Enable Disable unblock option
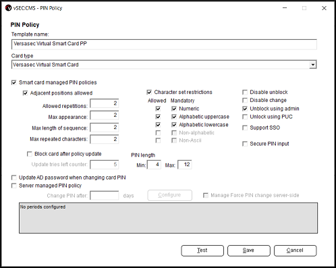 (245, 92)
